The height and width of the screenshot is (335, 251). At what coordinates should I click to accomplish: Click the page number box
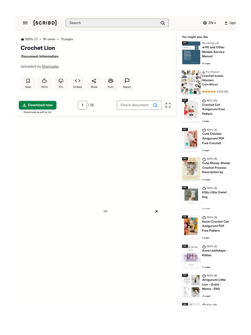tap(82, 105)
